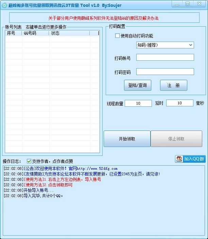This screenshot has width=208, height=239.
Task: Click the 公告 welcome log line
Action: coord(60,168)
